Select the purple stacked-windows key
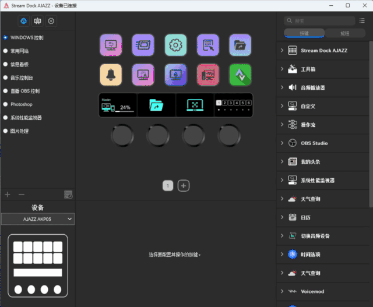 (143, 45)
